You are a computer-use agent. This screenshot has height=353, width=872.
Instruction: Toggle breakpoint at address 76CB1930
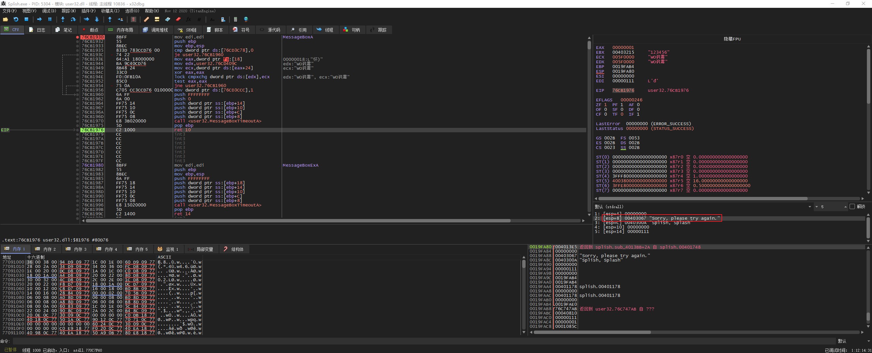[x=78, y=37]
